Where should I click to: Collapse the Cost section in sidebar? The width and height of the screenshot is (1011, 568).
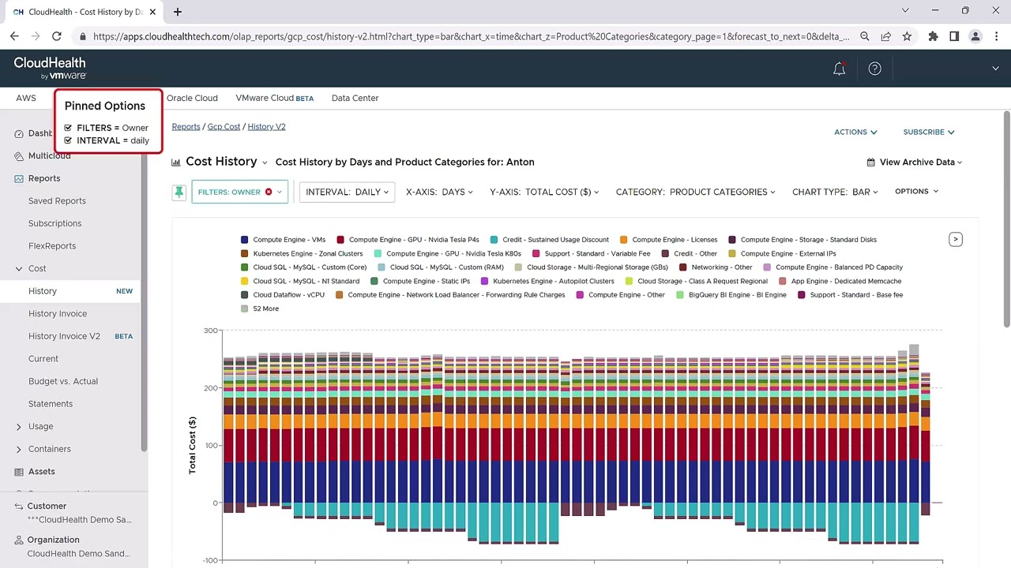[x=19, y=269]
